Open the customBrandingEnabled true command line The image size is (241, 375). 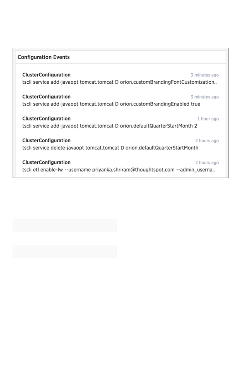pyautogui.click(x=111, y=104)
